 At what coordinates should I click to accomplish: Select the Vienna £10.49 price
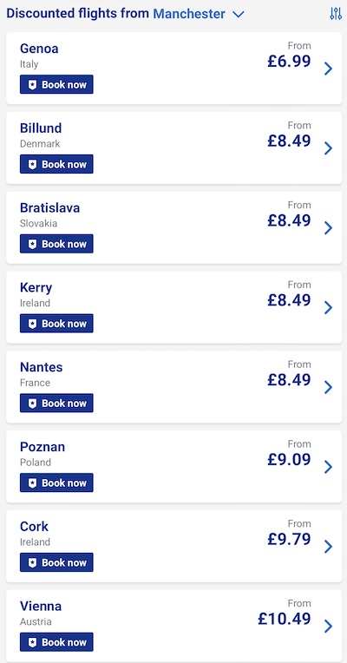(x=285, y=619)
